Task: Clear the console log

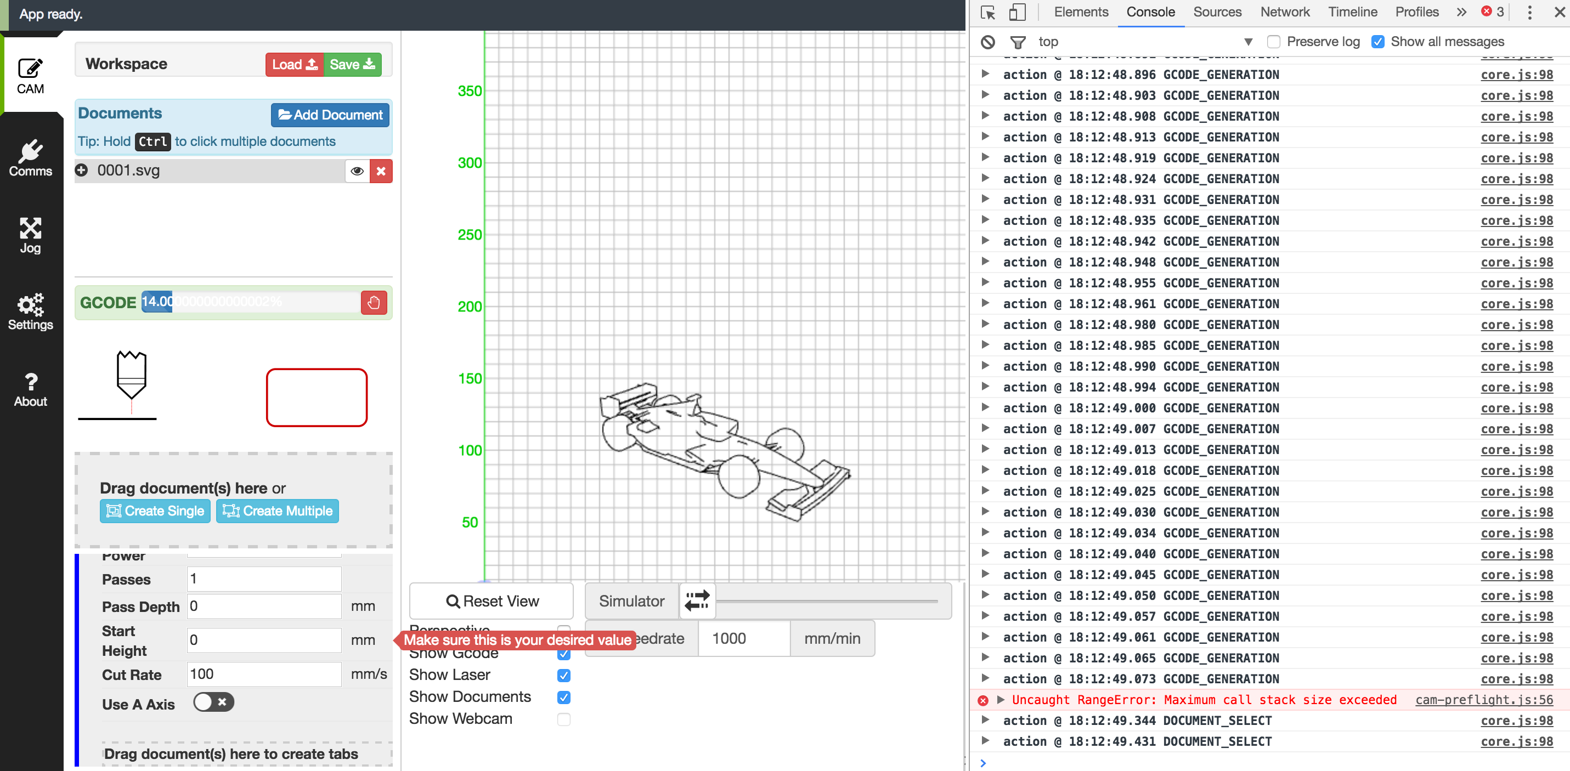Action: tap(987, 42)
